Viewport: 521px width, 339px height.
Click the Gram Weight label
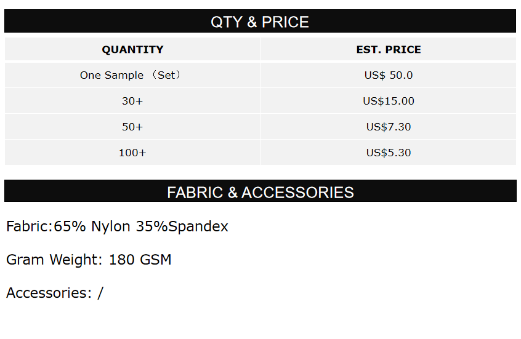point(54,260)
